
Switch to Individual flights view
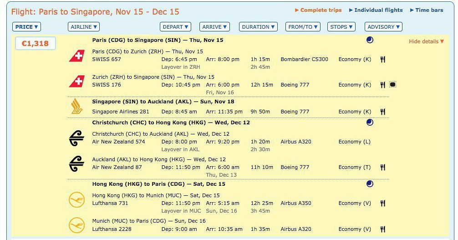click(376, 10)
